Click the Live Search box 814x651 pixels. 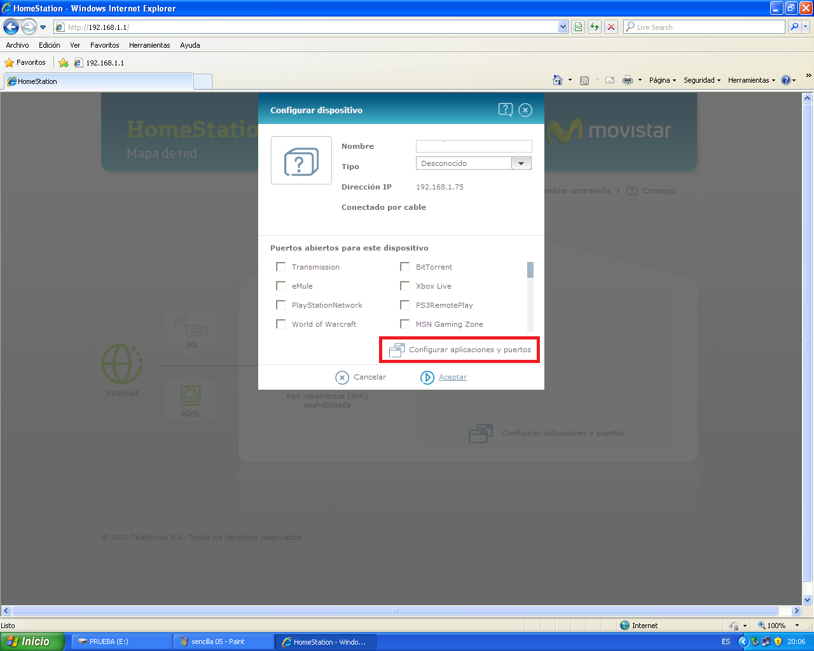704,27
